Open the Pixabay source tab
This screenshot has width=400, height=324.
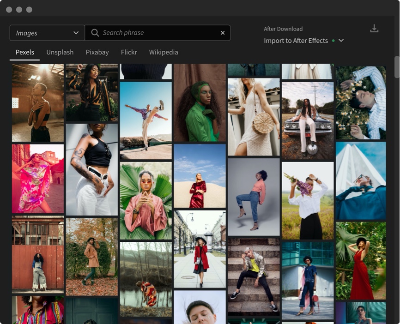97,52
